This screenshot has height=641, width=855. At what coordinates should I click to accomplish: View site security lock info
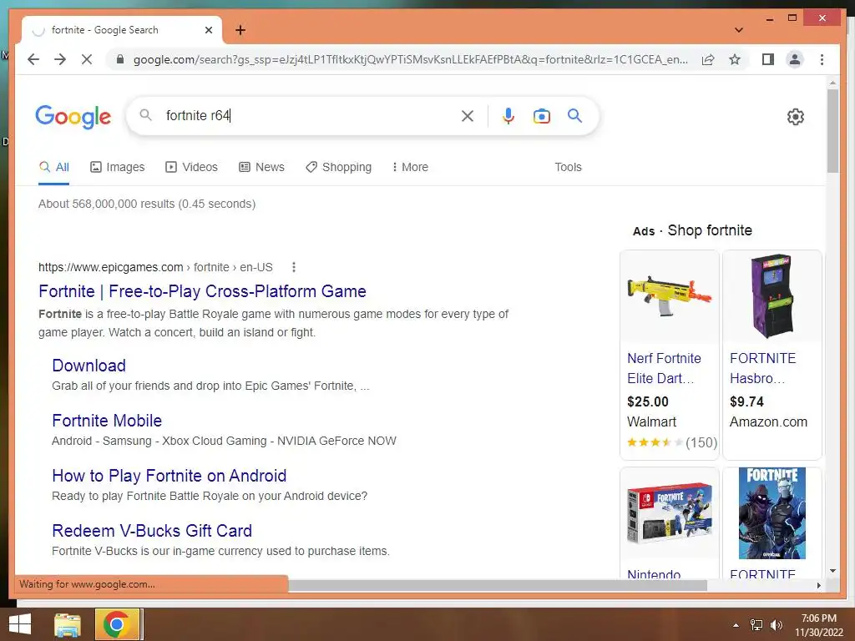(x=120, y=59)
